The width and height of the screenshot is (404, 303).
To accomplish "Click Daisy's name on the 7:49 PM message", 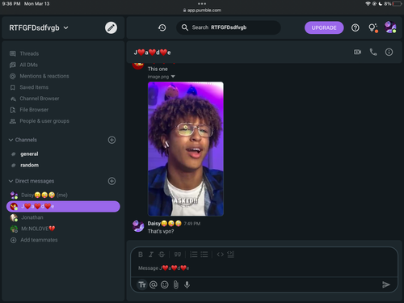I will click(164, 224).
